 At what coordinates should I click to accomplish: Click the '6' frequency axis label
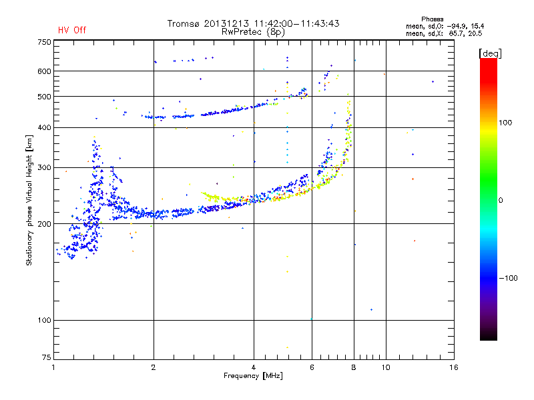pos(312,367)
